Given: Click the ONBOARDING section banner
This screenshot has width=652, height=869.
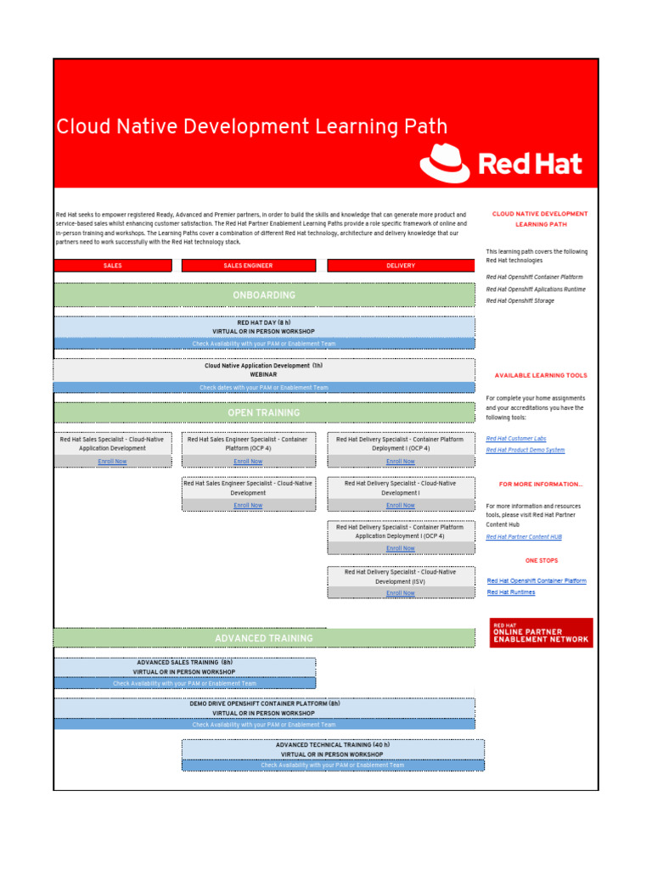Looking at the screenshot, I should 264,294.
